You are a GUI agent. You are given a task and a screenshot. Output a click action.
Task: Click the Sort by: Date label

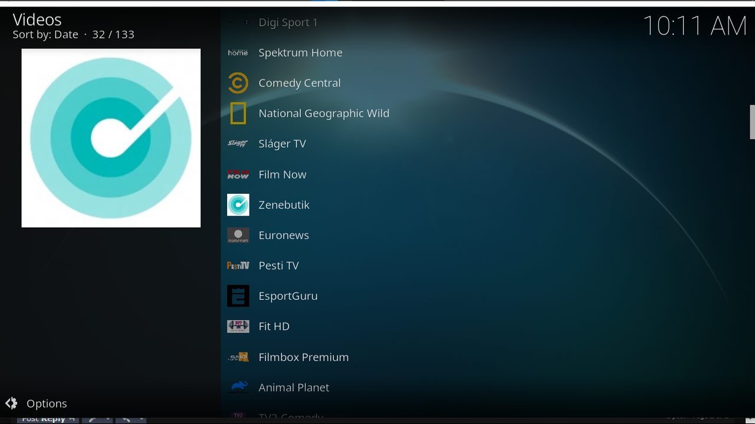tap(45, 35)
